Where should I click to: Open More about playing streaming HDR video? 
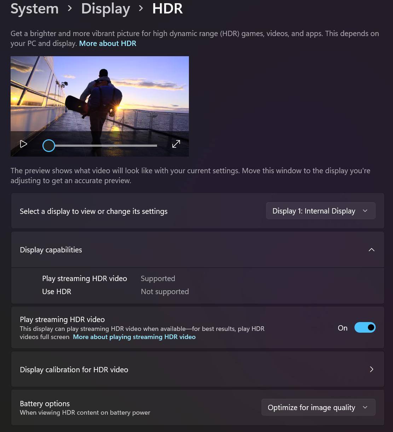[134, 337]
